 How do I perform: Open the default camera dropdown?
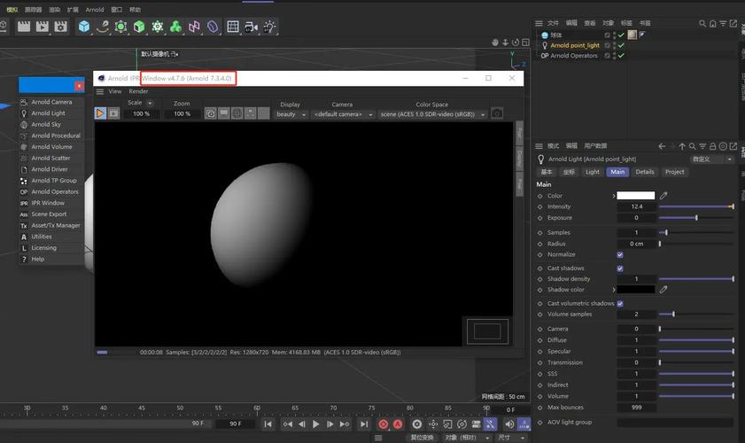[x=343, y=114]
